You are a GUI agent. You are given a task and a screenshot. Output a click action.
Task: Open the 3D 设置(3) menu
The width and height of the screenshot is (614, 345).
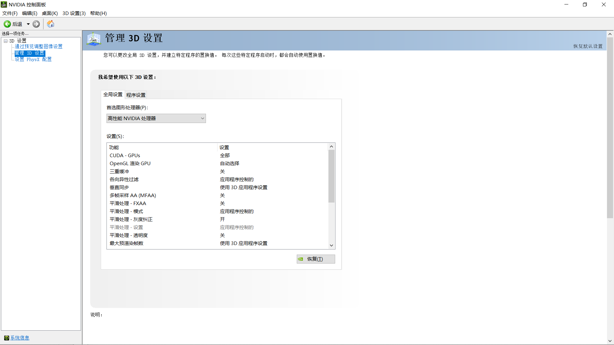[74, 13]
